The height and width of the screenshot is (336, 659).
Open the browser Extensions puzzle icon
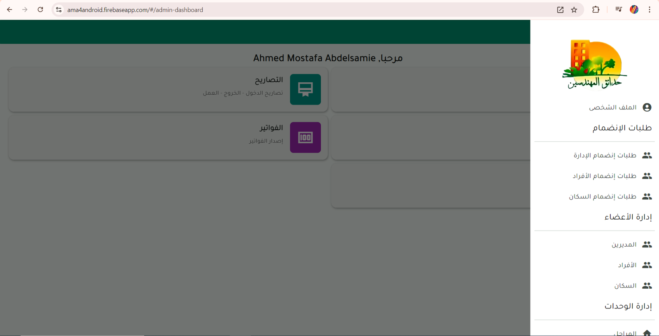pos(596,9)
